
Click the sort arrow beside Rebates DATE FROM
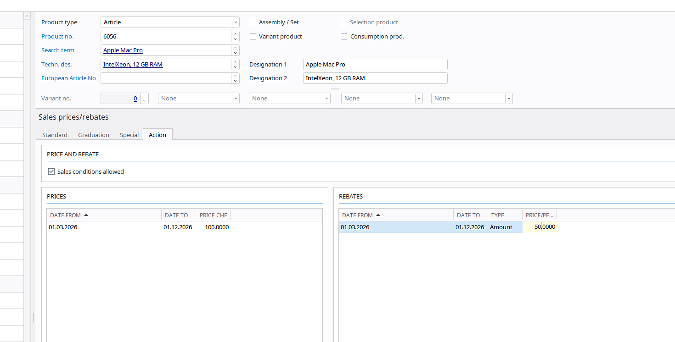tap(378, 215)
